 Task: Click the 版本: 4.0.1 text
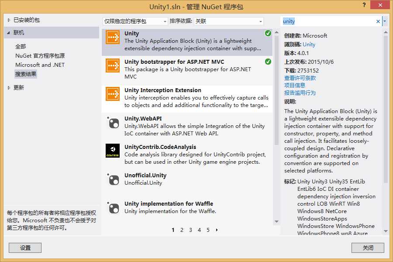coord(296,53)
